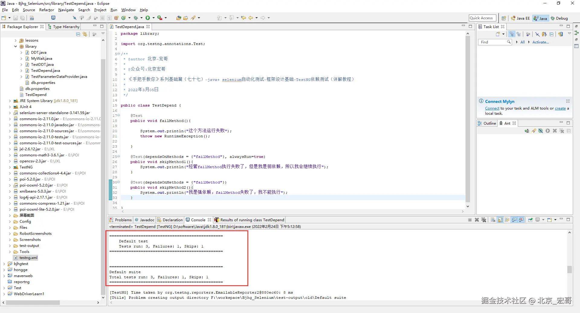Toggle Scheduled view in Task List

pos(519,34)
